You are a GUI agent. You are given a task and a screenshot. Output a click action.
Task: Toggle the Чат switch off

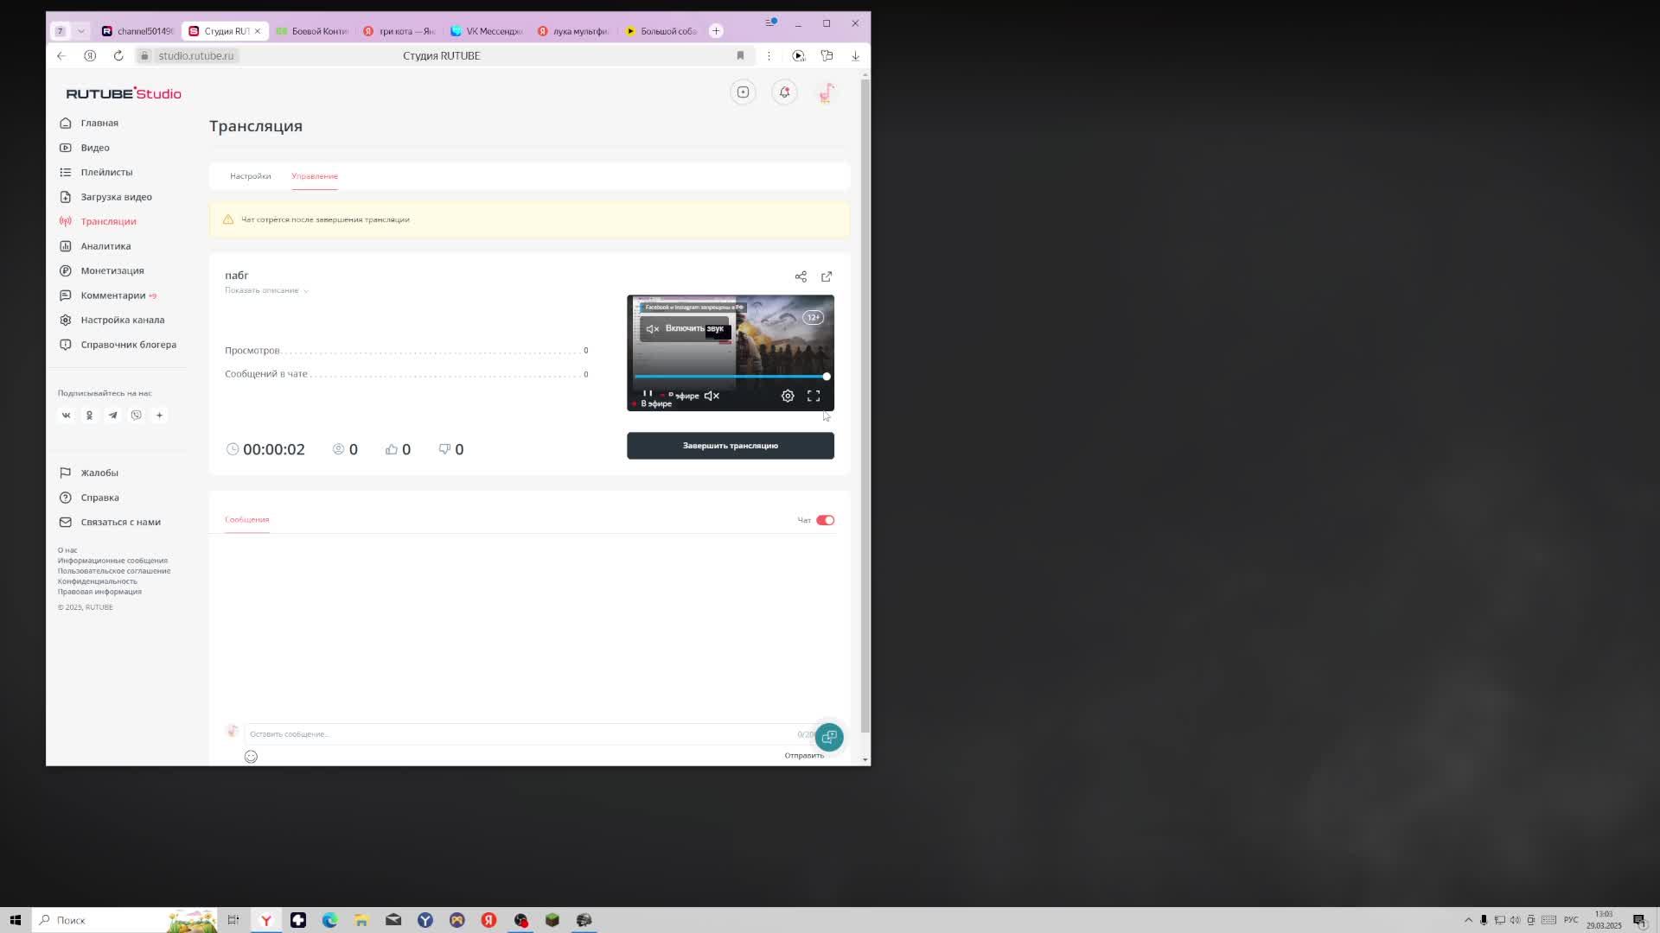pos(825,520)
